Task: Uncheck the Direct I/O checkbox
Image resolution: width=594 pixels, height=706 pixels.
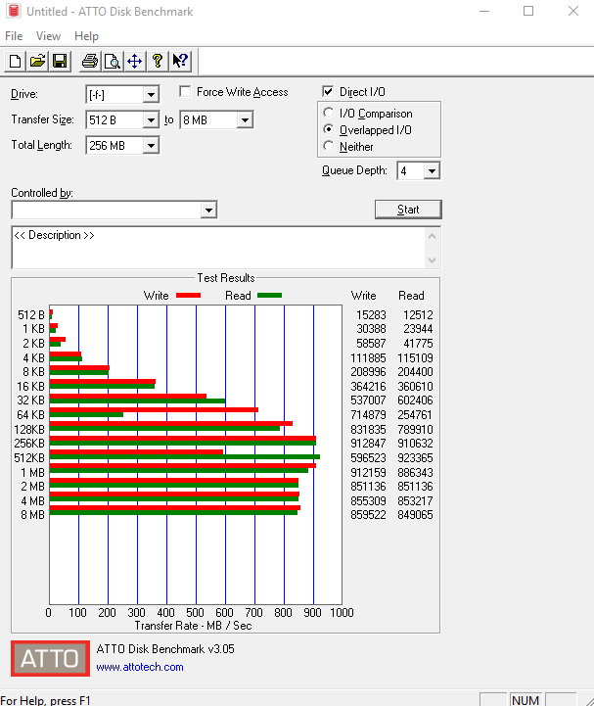Action: click(328, 91)
